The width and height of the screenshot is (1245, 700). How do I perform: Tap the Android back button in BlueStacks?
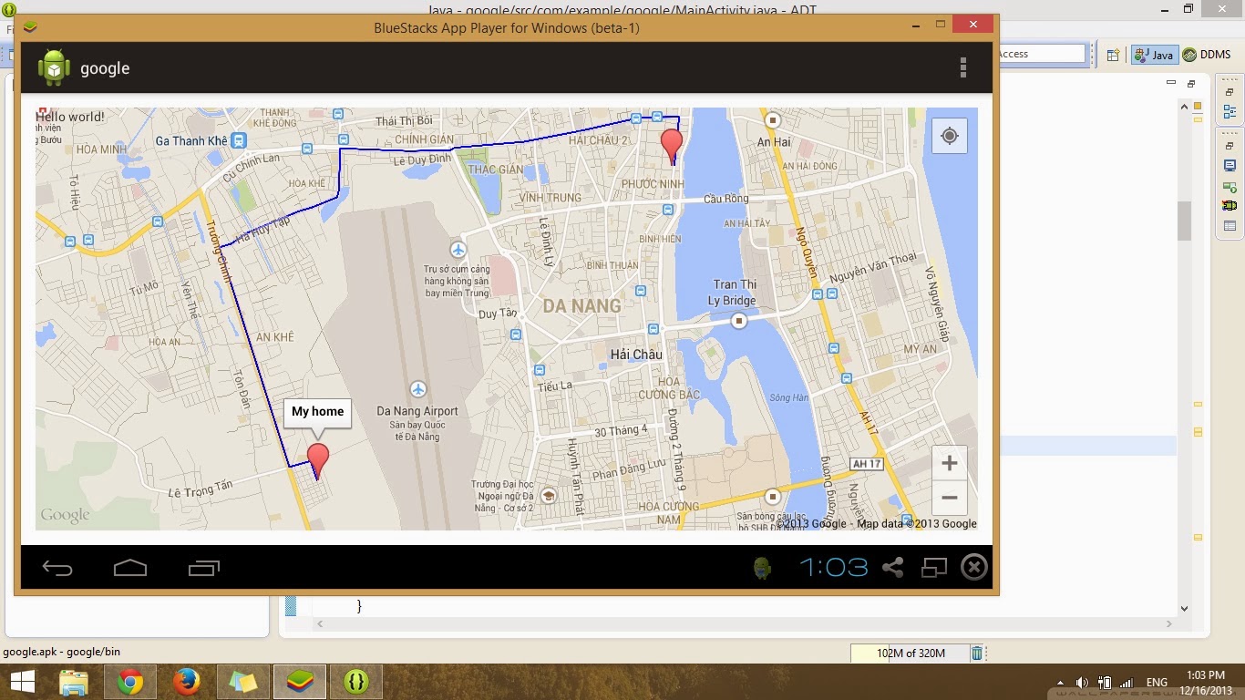coord(57,569)
